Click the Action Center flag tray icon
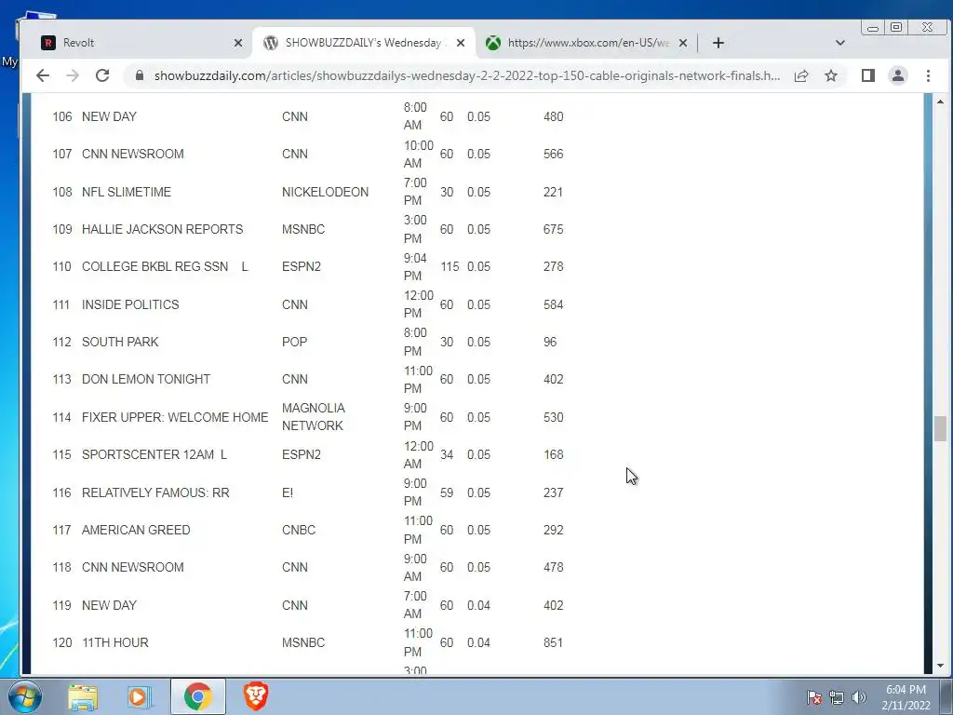The width and height of the screenshot is (953, 715). pyautogui.click(x=813, y=697)
